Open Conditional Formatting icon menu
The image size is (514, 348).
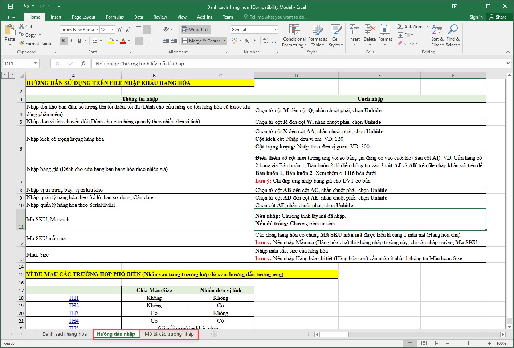pyautogui.click(x=294, y=30)
